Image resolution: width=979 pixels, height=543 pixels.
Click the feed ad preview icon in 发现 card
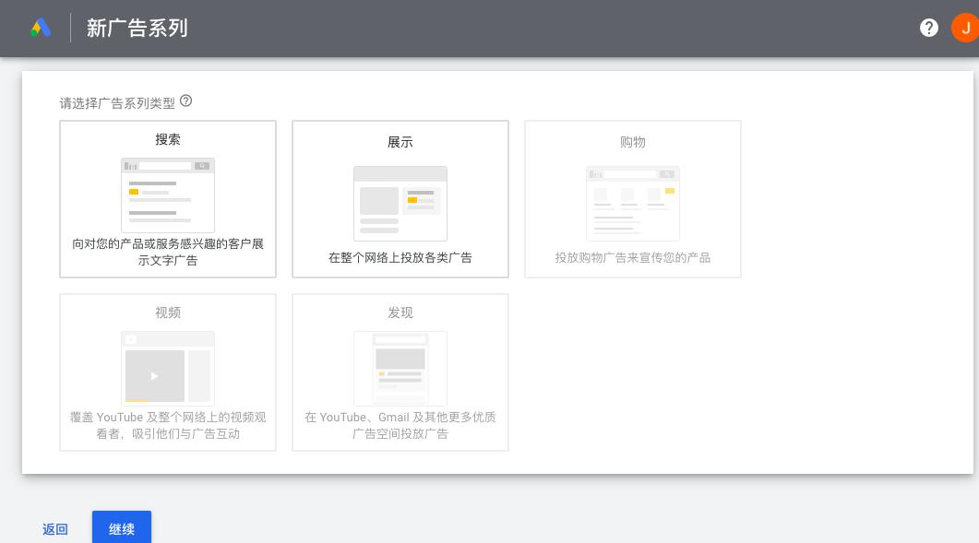(400, 369)
